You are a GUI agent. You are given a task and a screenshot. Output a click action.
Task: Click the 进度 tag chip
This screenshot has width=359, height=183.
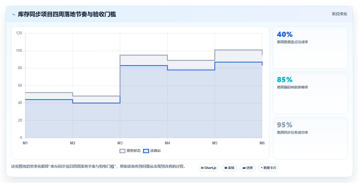point(247,168)
